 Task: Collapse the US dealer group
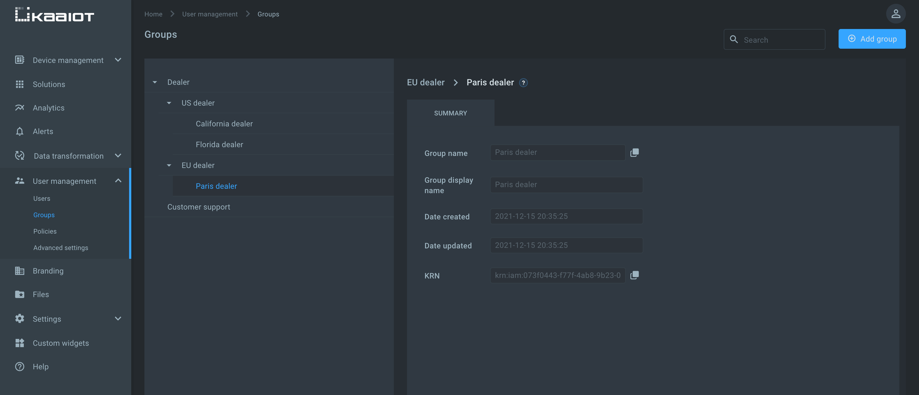pyautogui.click(x=168, y=103)
